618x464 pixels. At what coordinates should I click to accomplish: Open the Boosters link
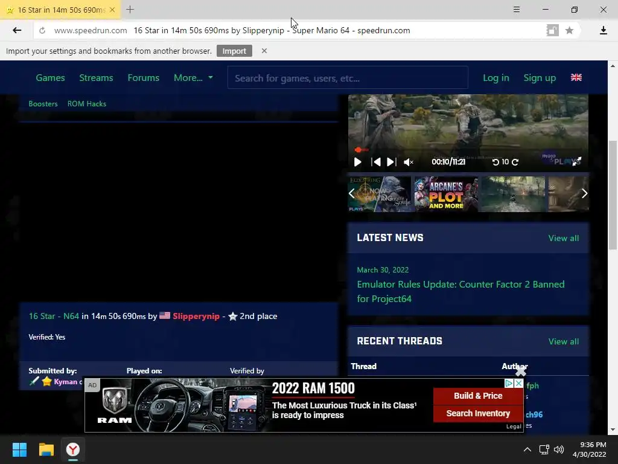(x=43, y=104)
